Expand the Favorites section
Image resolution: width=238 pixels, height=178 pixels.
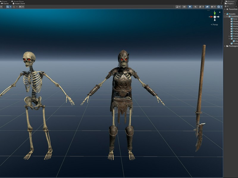click(225, 9)
